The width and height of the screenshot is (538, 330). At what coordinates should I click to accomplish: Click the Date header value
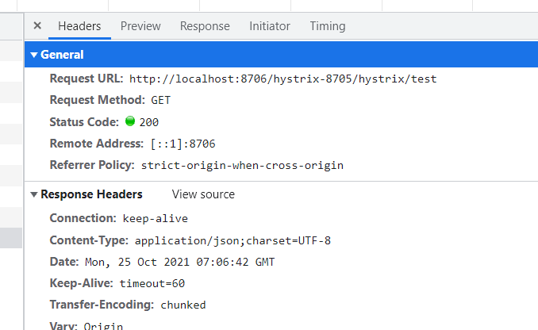(180, 263)
